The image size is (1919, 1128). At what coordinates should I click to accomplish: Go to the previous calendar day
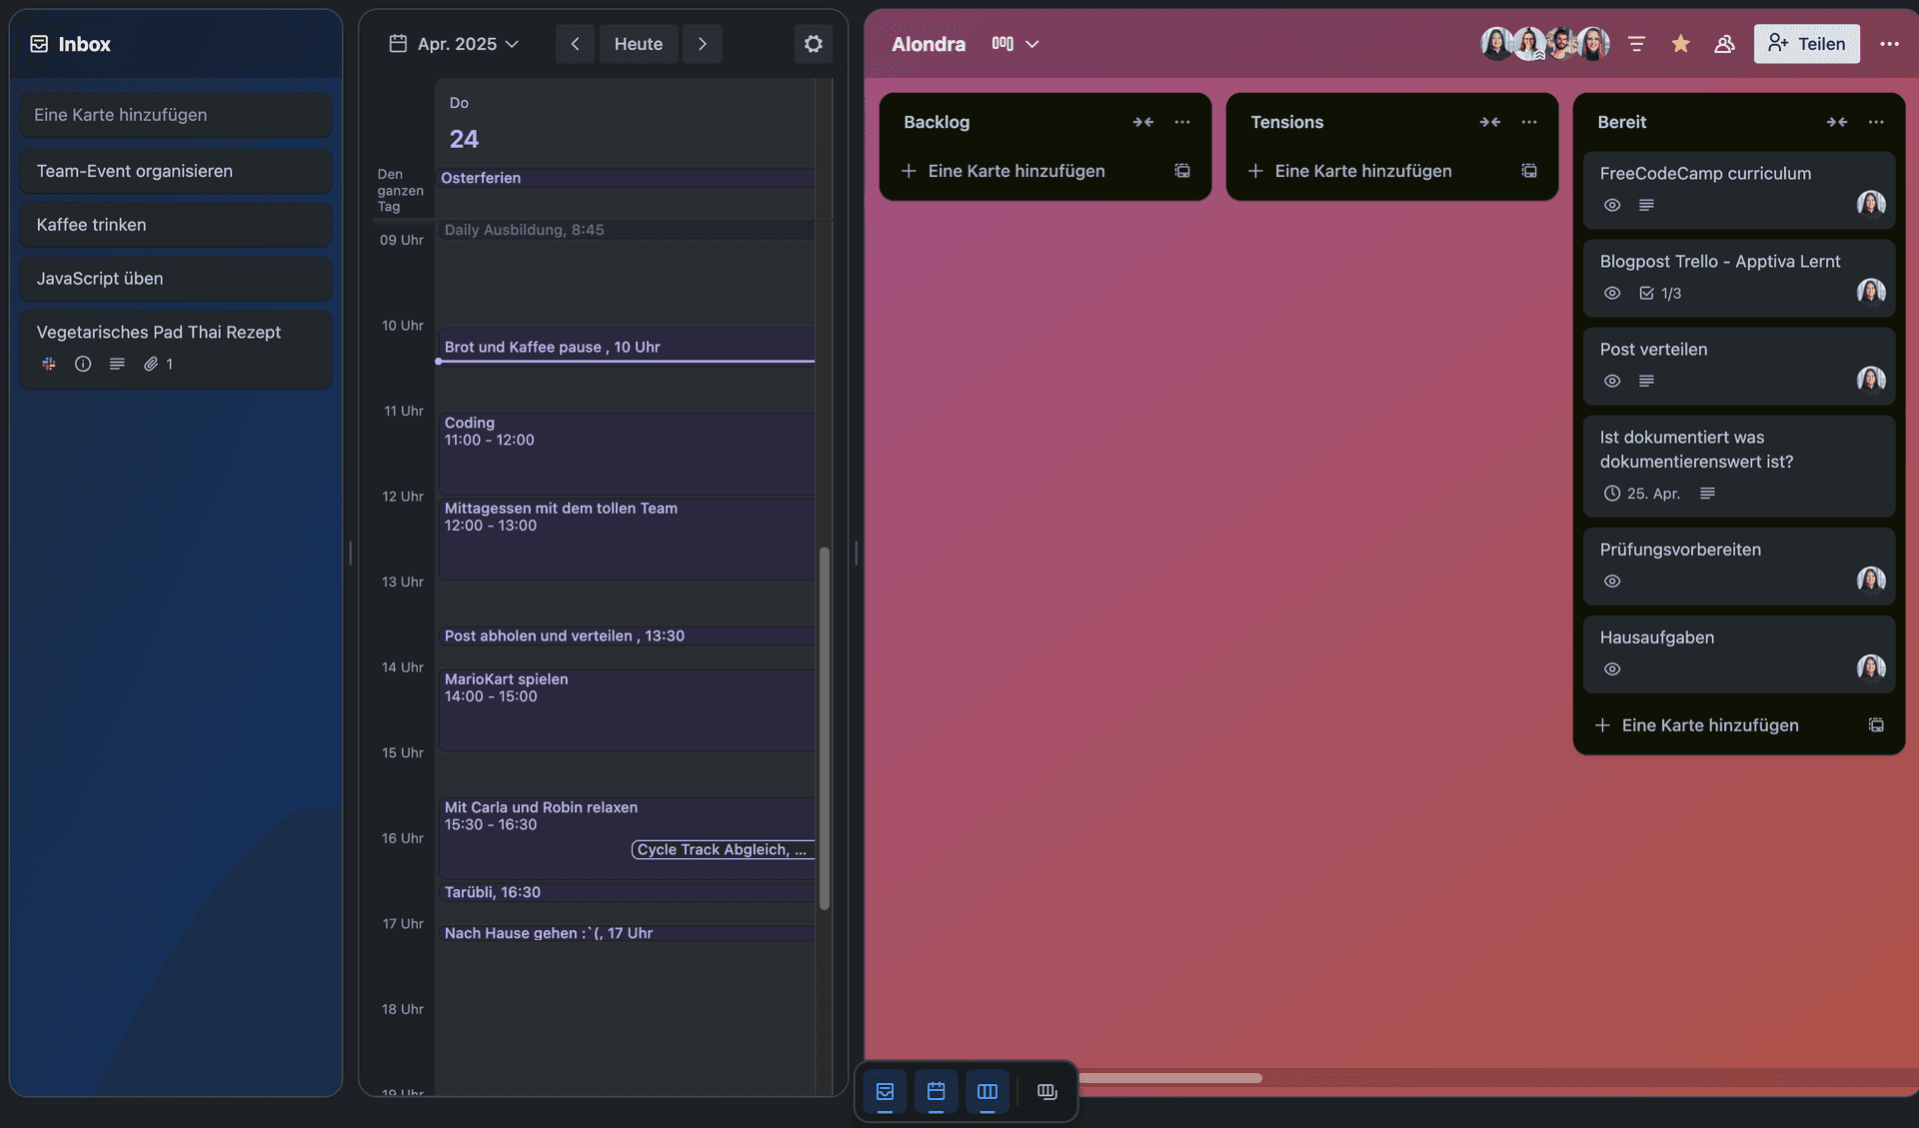point(575,44)
